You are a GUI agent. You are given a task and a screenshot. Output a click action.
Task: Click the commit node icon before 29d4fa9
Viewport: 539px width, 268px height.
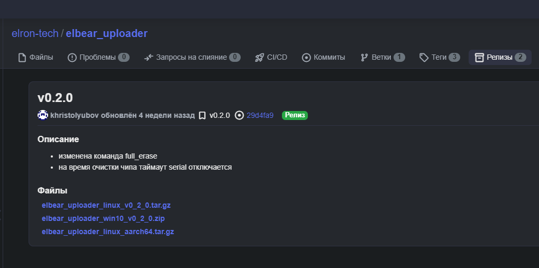(239, 115)
